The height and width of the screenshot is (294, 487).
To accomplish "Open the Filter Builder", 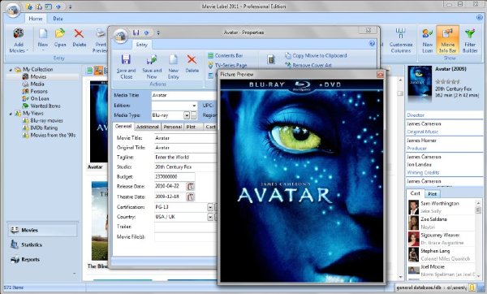I will [470, 41].
